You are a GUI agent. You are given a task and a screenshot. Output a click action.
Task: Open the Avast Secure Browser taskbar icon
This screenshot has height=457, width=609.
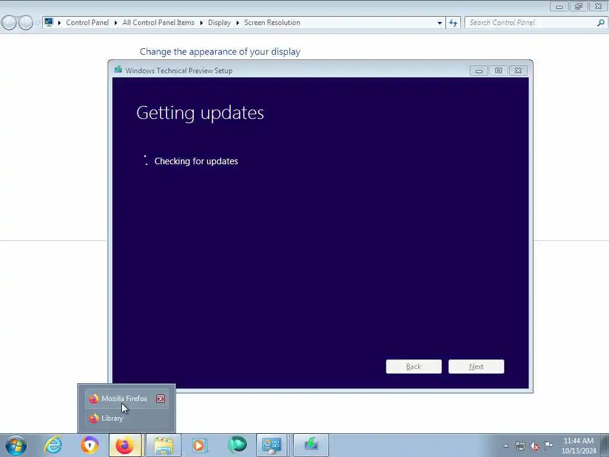pos(90,445)
